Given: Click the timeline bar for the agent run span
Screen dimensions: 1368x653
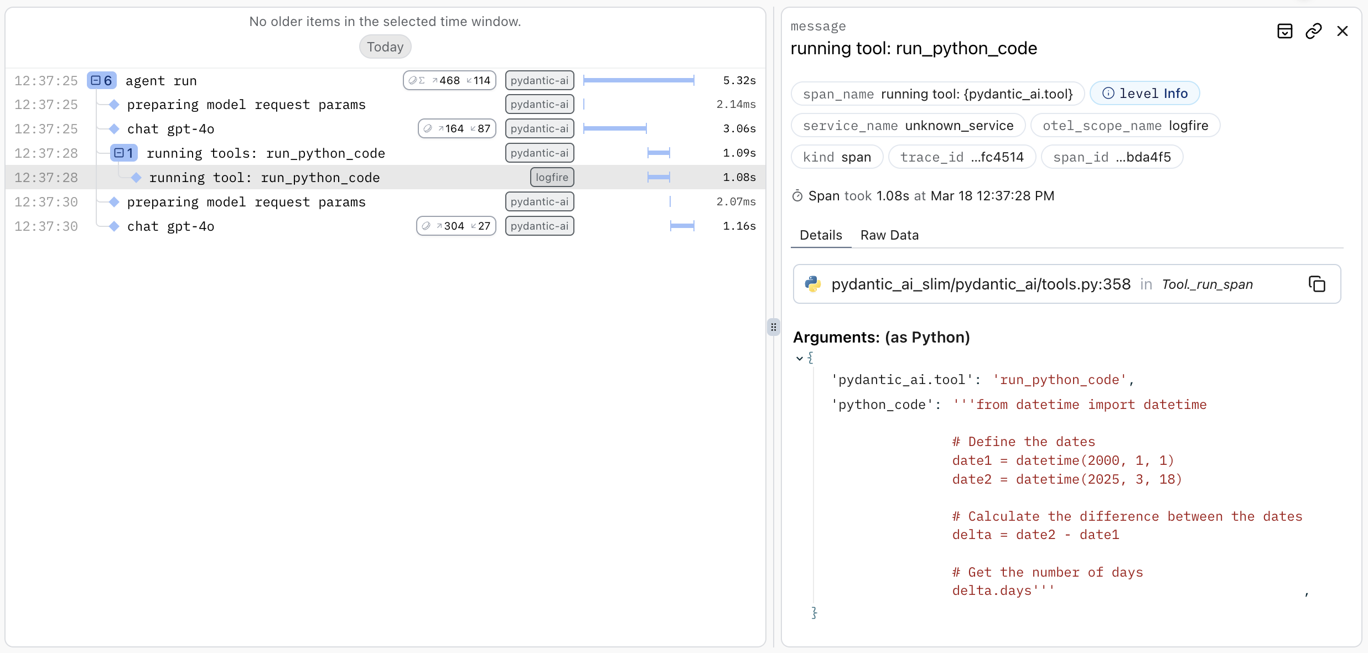Looking at the screenshot, I should 639,80.
